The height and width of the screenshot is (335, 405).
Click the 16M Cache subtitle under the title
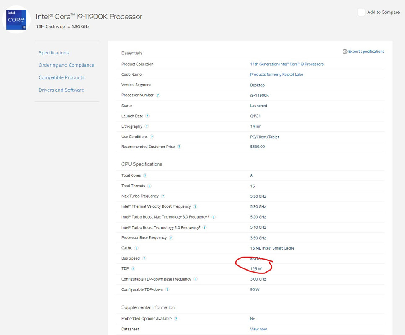62,26
